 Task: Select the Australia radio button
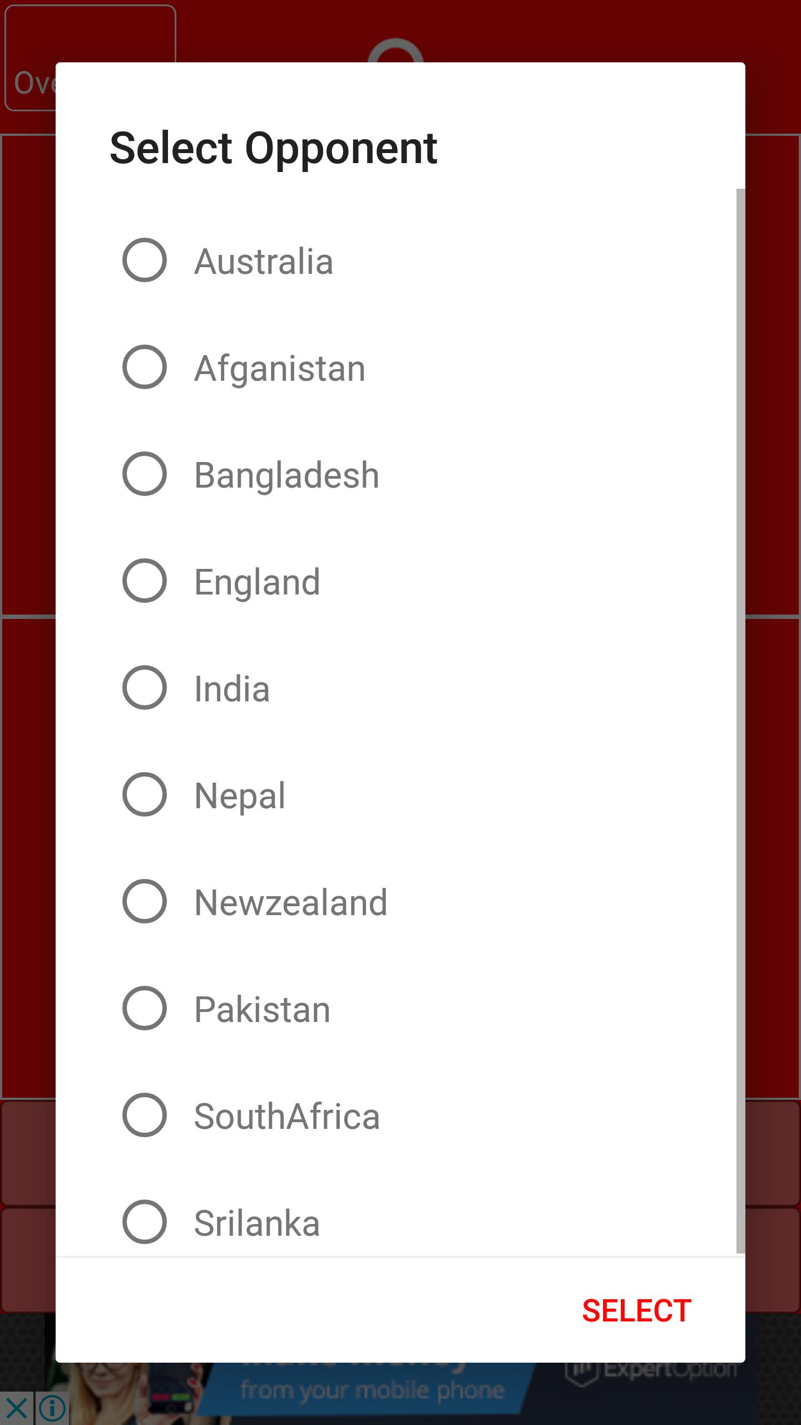pyautogui.click(x=145, y=260)
